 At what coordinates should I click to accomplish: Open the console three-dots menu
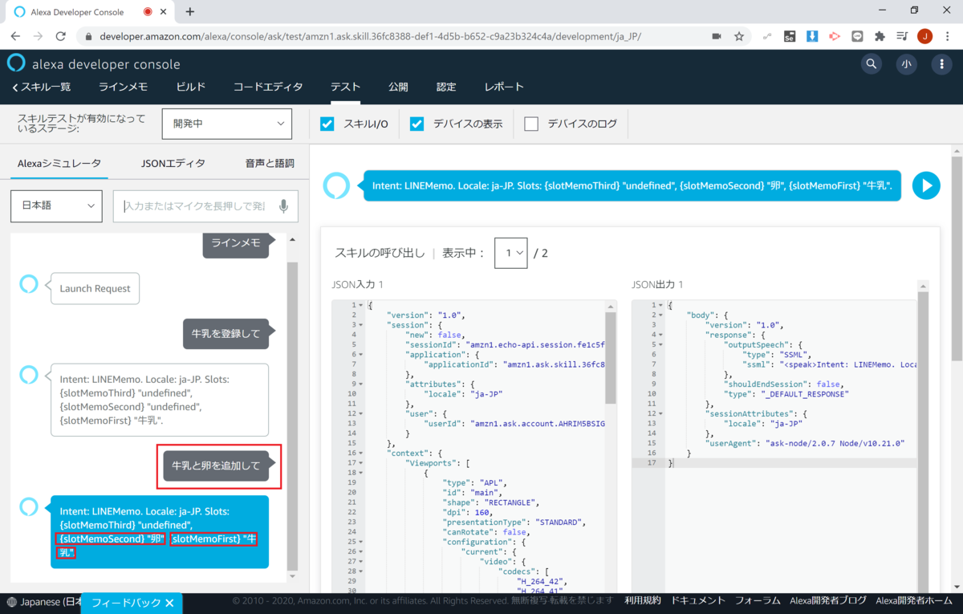941,65
